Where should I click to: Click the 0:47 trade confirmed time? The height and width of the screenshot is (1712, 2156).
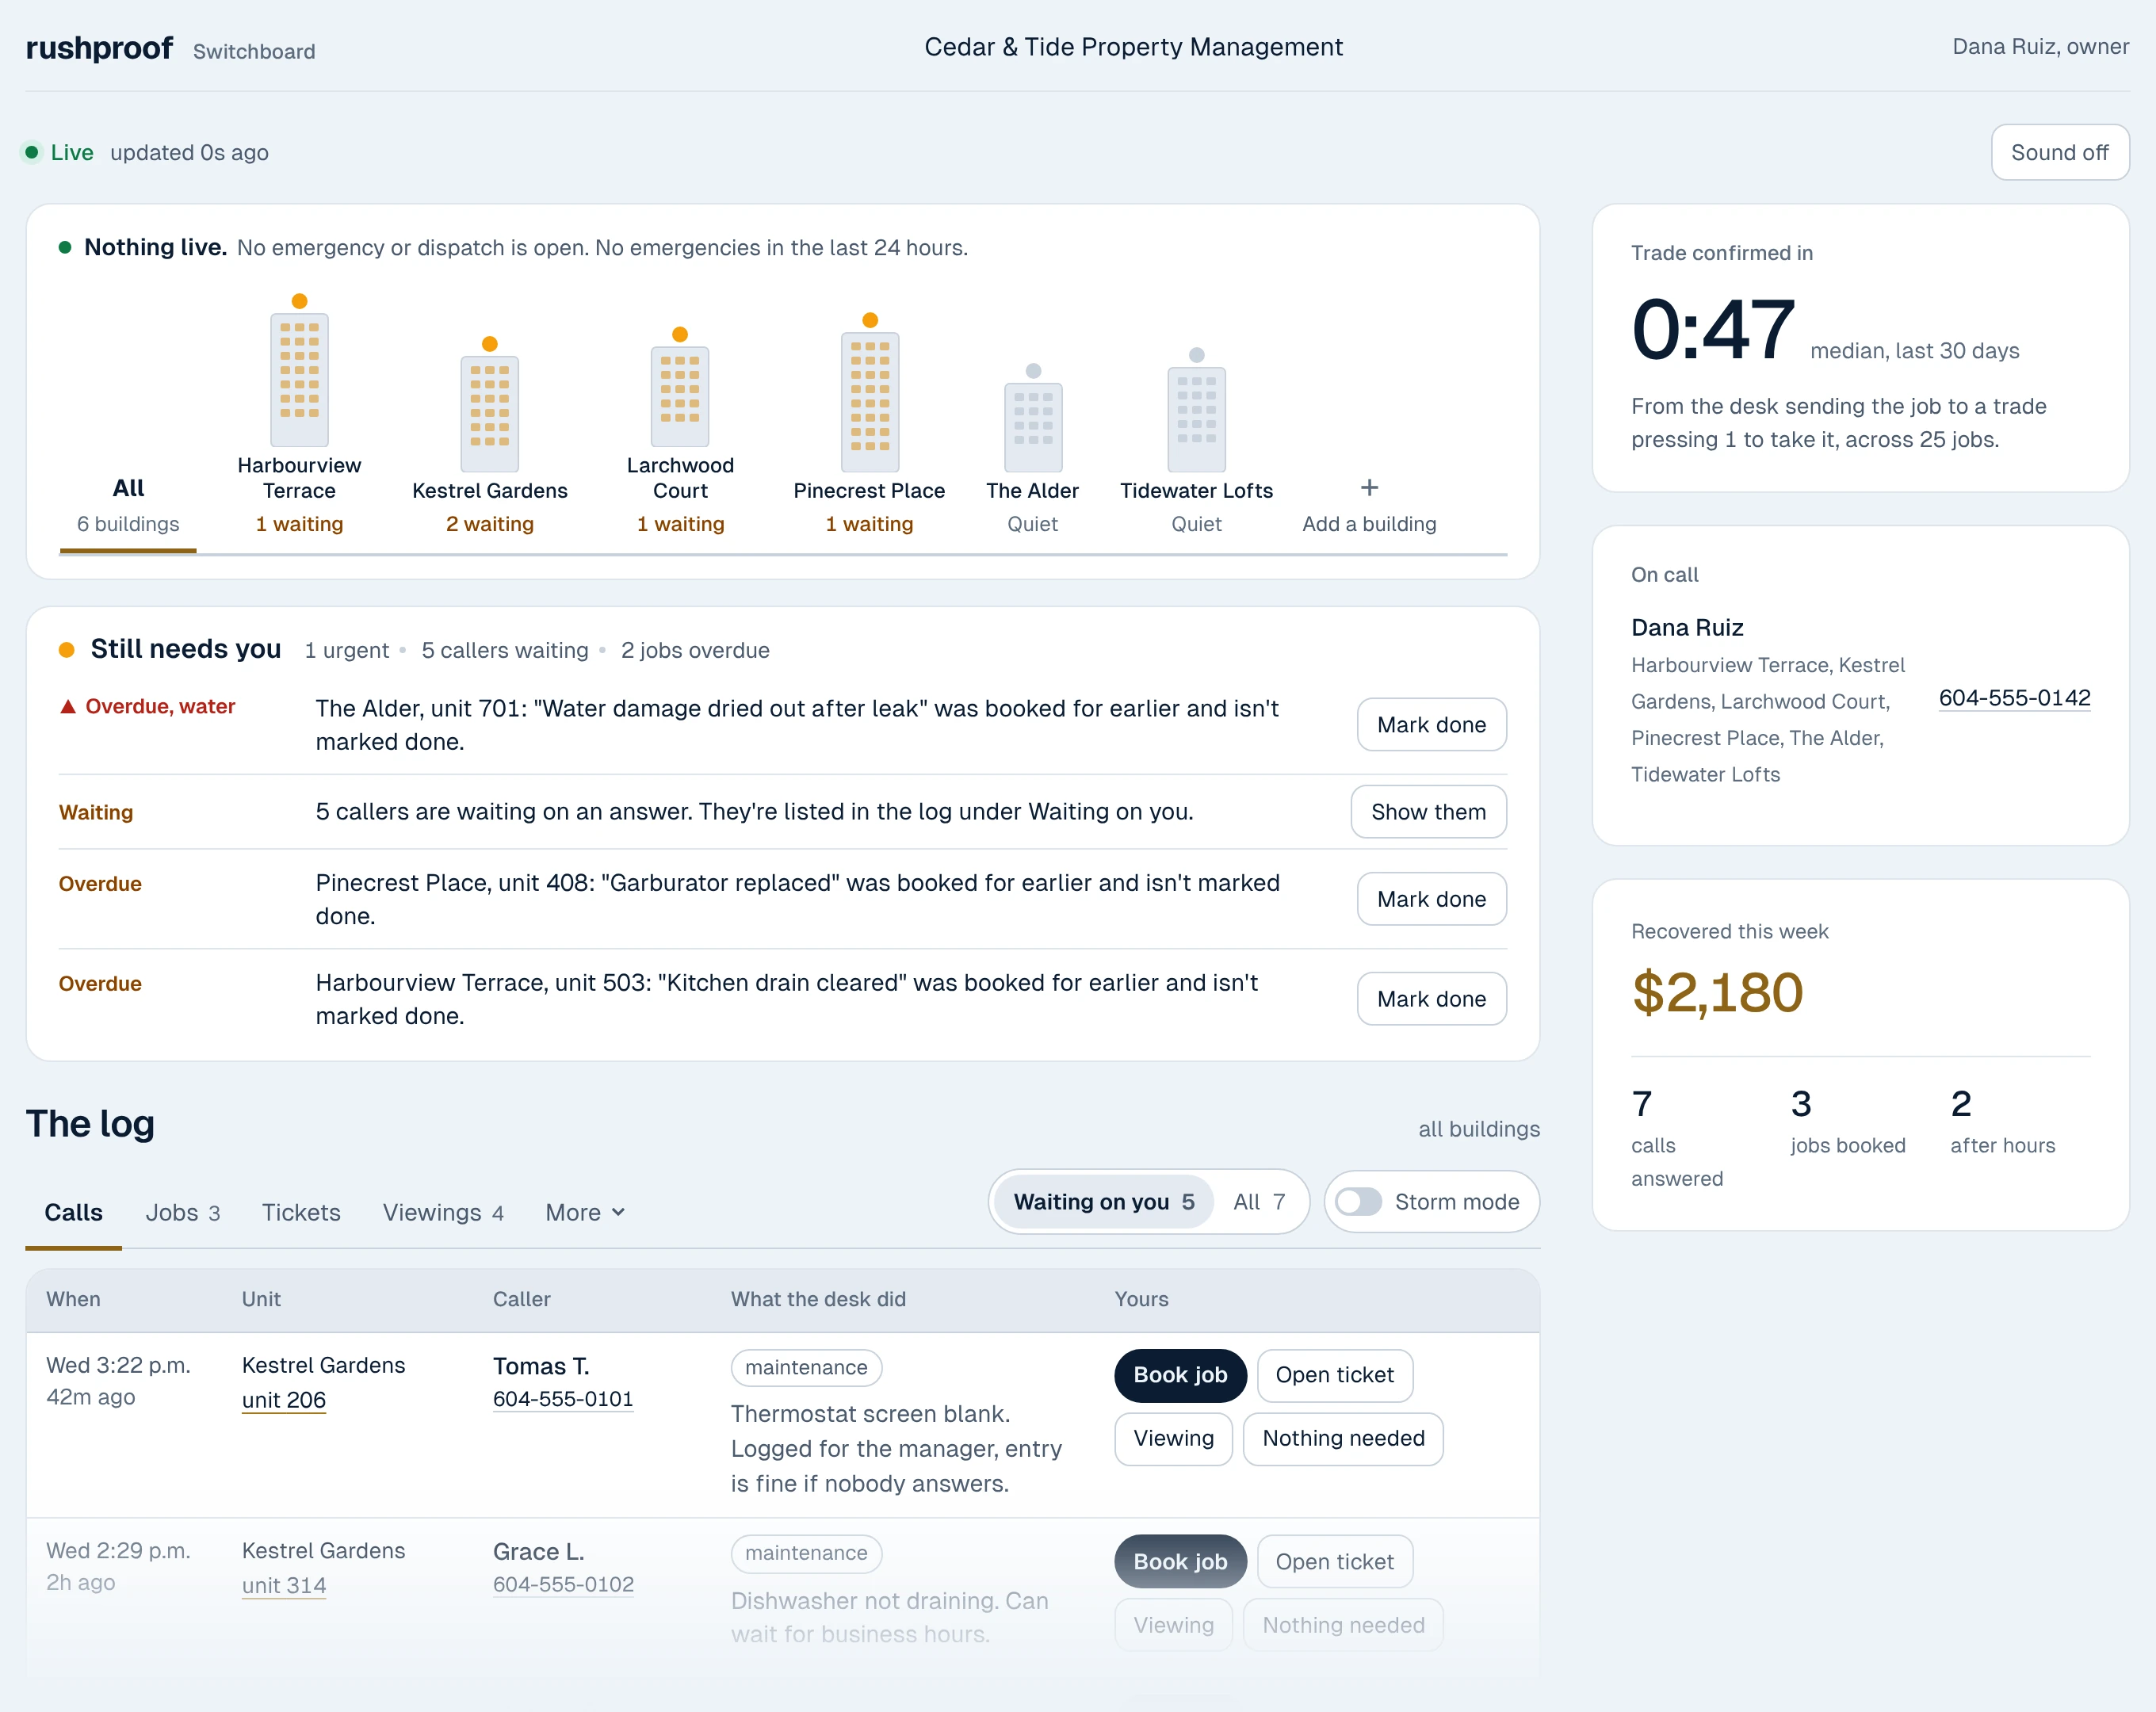(x=1712, y=329)
